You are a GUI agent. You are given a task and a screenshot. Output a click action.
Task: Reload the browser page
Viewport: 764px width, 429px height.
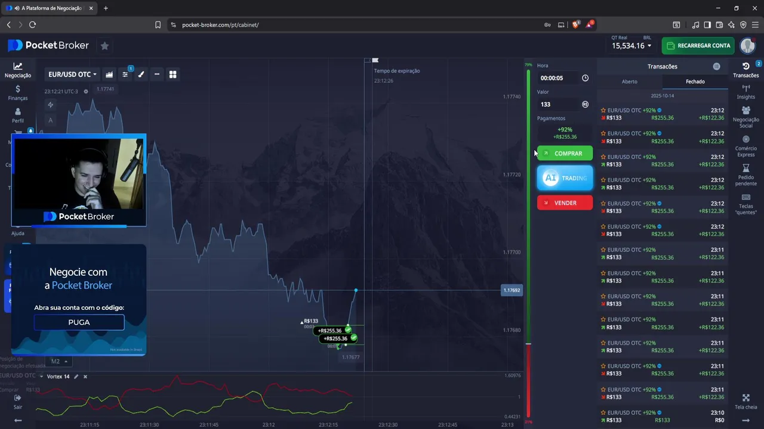(x=32, y=25)
